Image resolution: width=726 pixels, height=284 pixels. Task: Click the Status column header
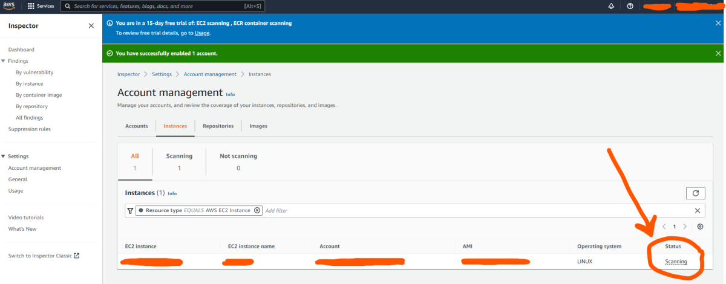coord(673,247)
